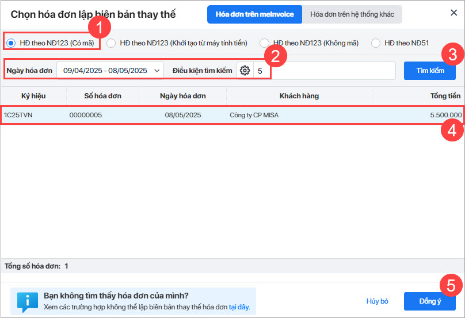Open the 'tại đây' help link
The width and height of the screenshot is (465, 318).
point(239,307)
